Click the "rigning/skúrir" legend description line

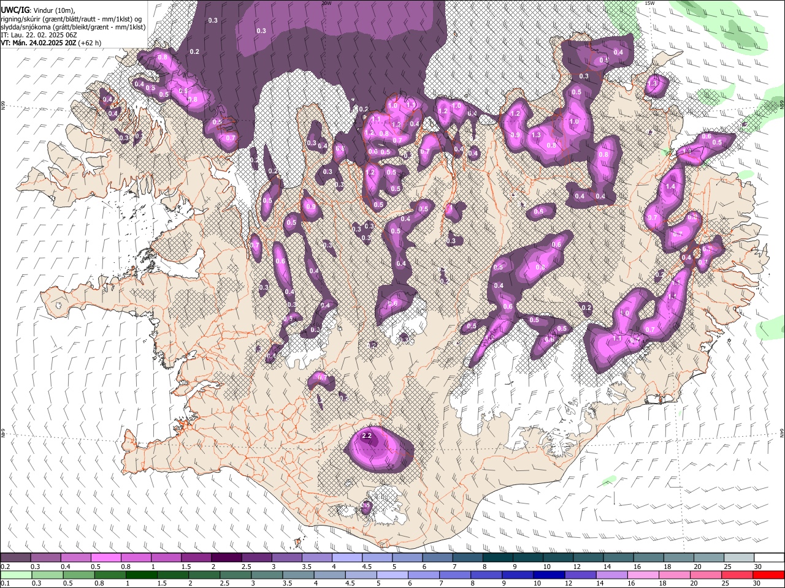[71, 18]
